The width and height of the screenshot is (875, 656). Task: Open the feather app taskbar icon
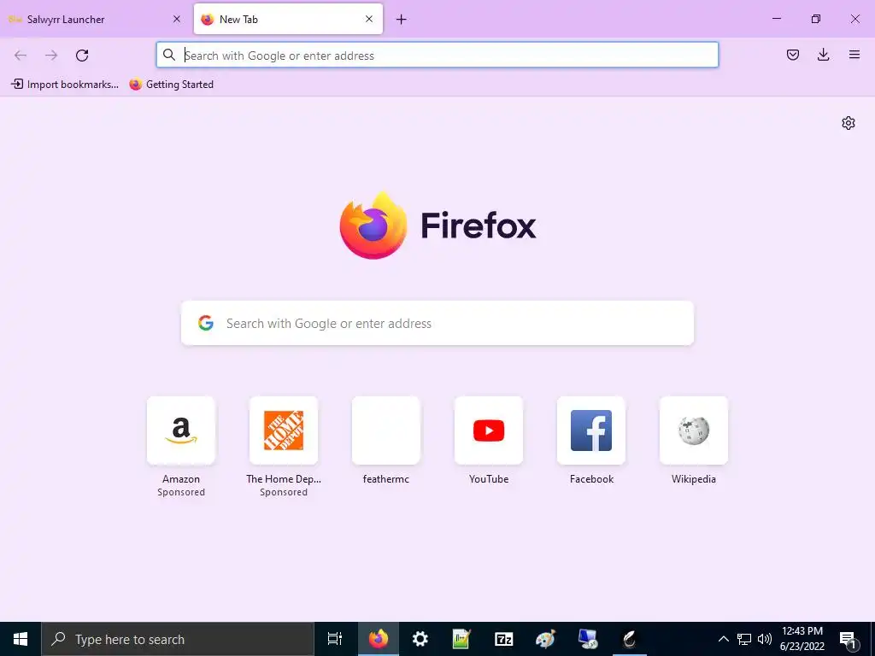[630, 639]
